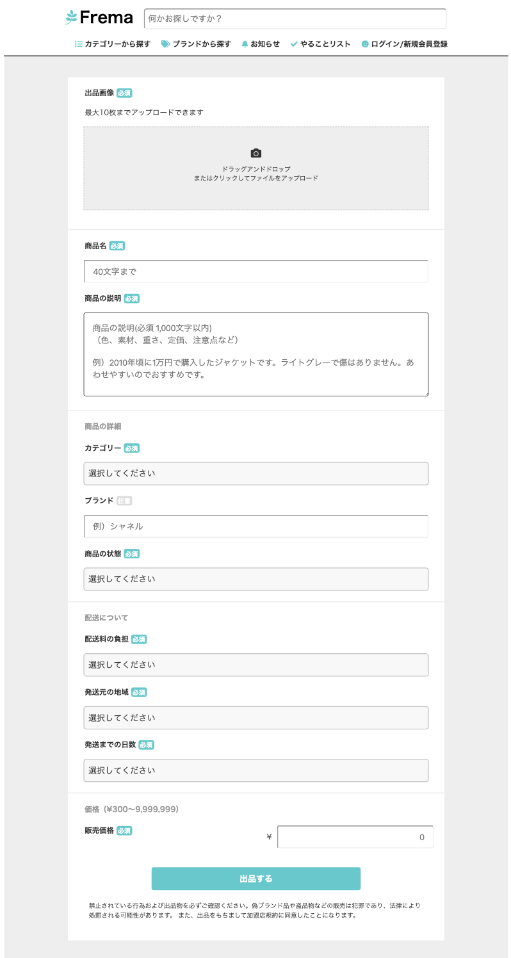Click the Frema leaf logo icon
The width and height of the screenshot is (511, 958).
click(x=70, y=18)
